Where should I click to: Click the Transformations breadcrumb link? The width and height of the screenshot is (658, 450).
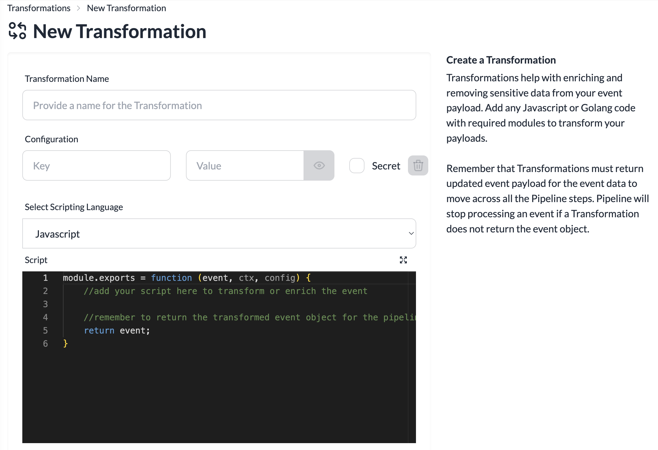click(39, 8)
